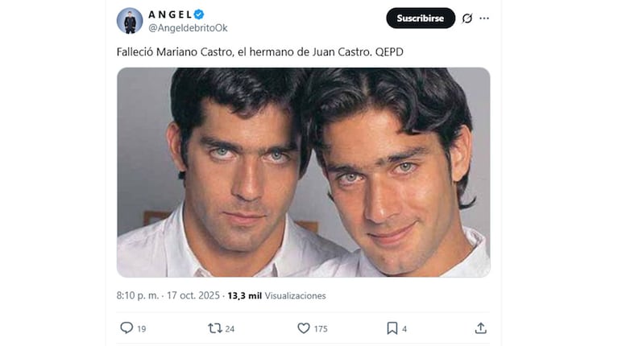Click the 13,3 mil Visualizaciones count

(x=276, y=295)
